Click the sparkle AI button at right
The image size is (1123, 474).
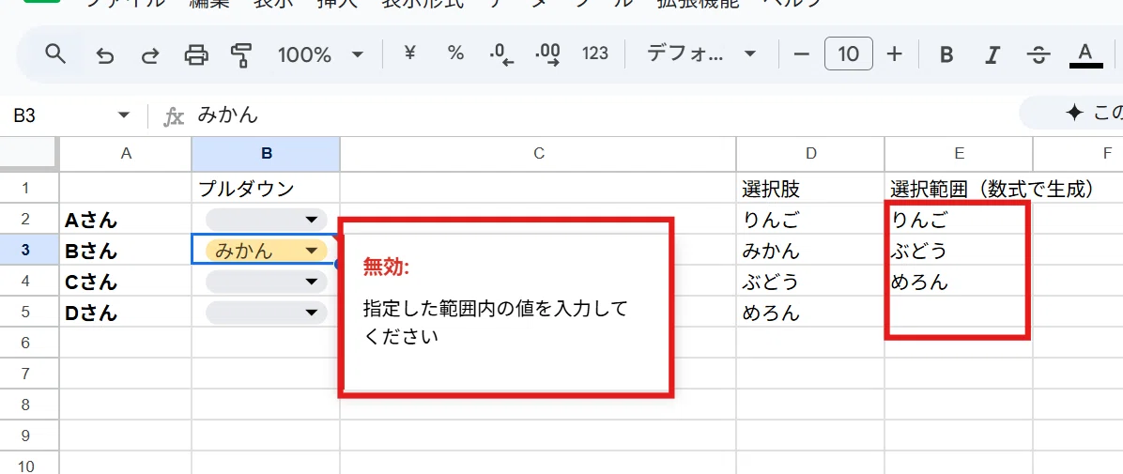click(x=1072, y=114)
